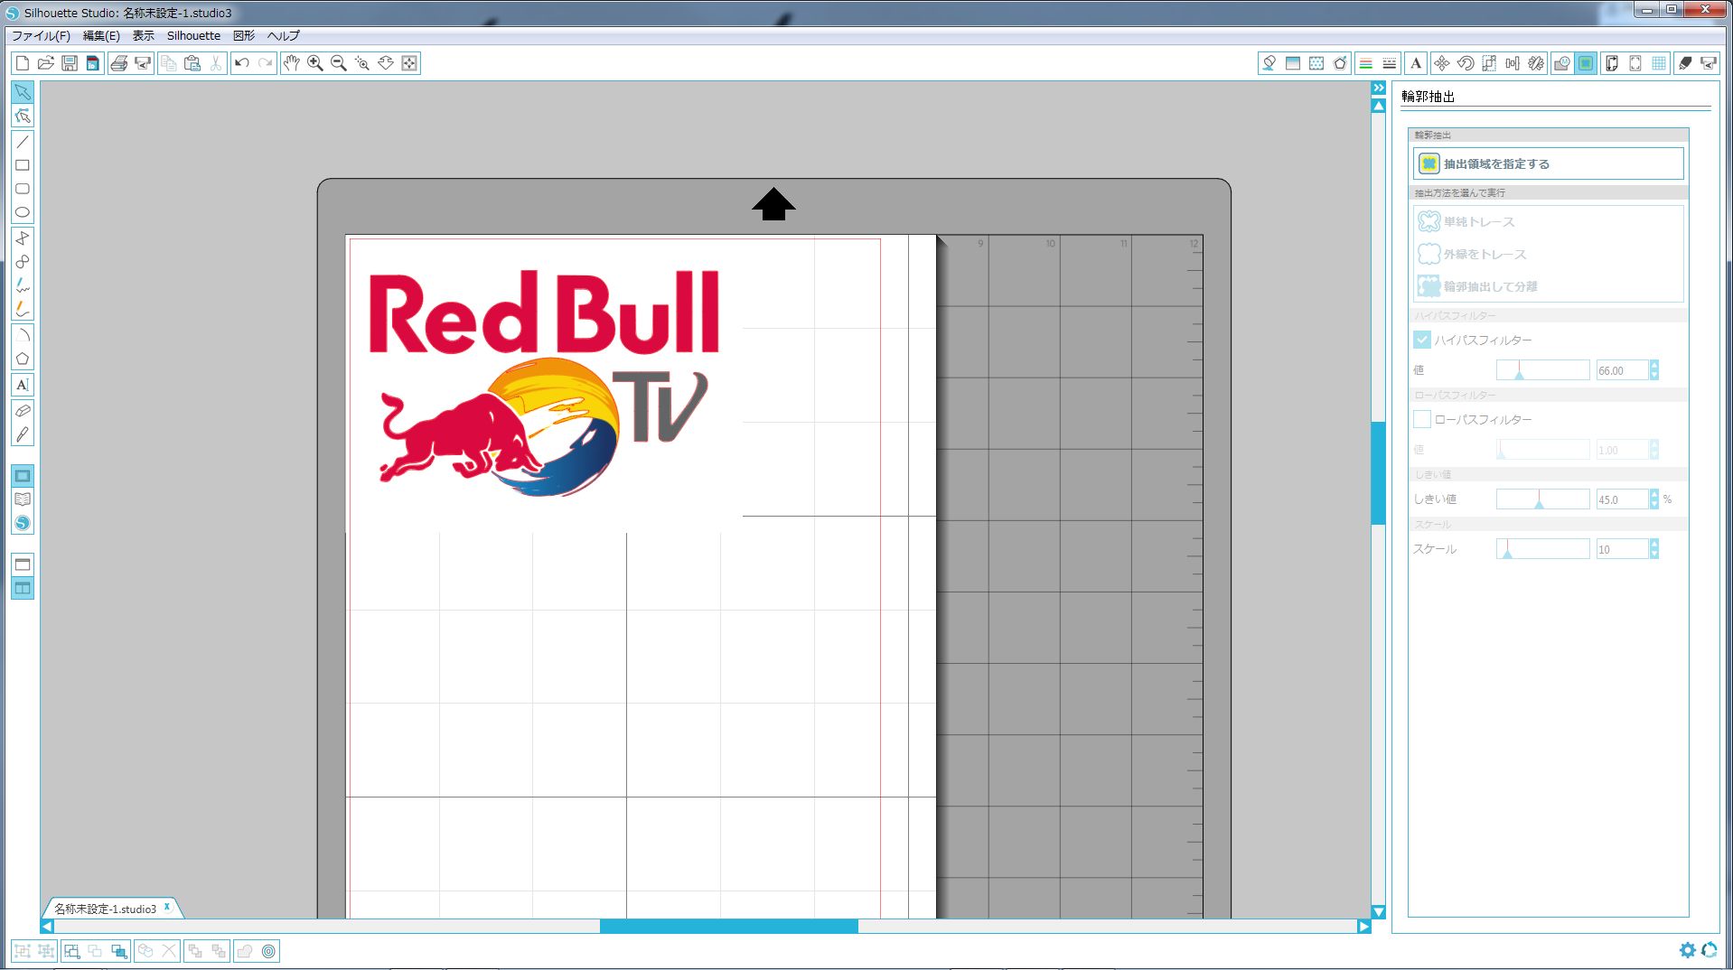Select the hand pan tool
The image size is (1733, 970).
point(291,63)
